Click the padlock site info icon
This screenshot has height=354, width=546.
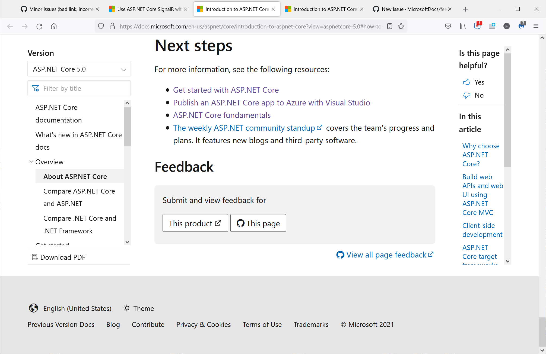(112, 26)
